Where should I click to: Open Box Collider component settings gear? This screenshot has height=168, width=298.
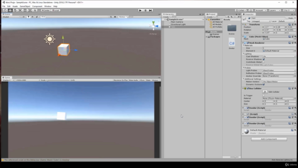(x=295, y=89)
